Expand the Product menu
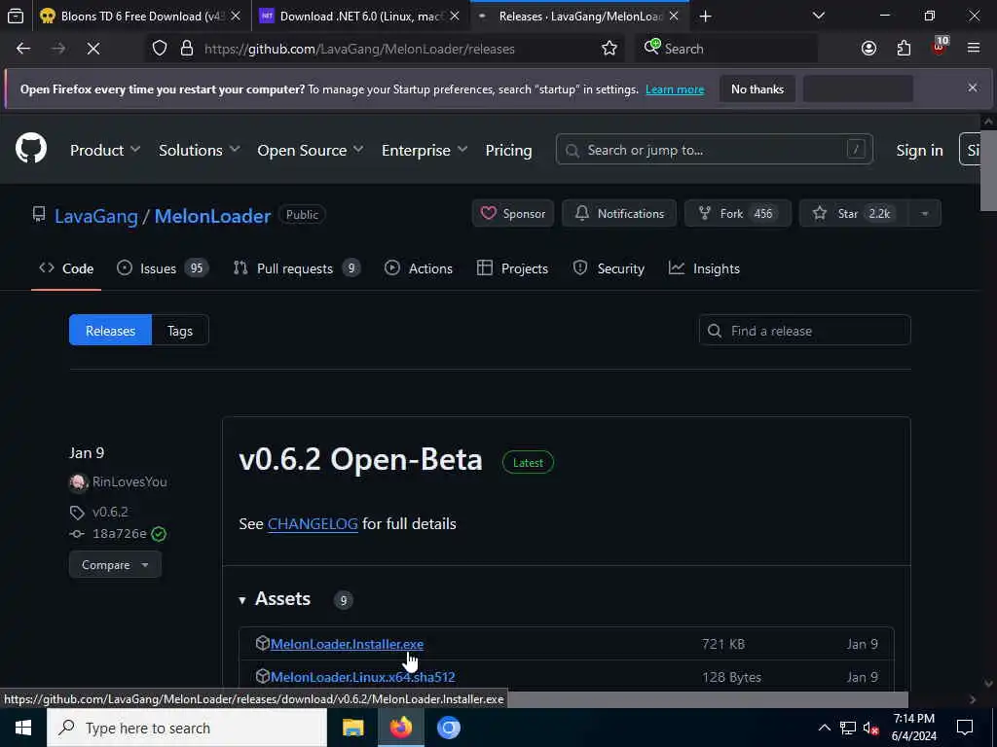 [x=105, y=150]
